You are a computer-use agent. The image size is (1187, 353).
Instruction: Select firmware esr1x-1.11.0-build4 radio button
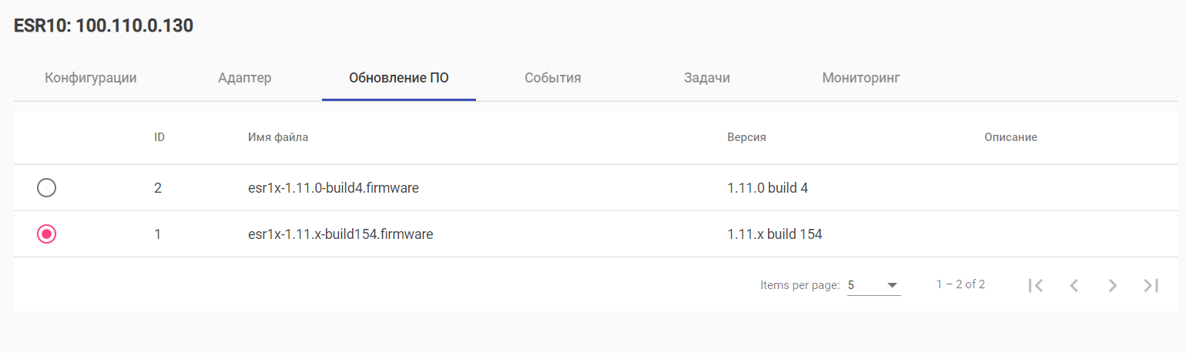point(47,187)
